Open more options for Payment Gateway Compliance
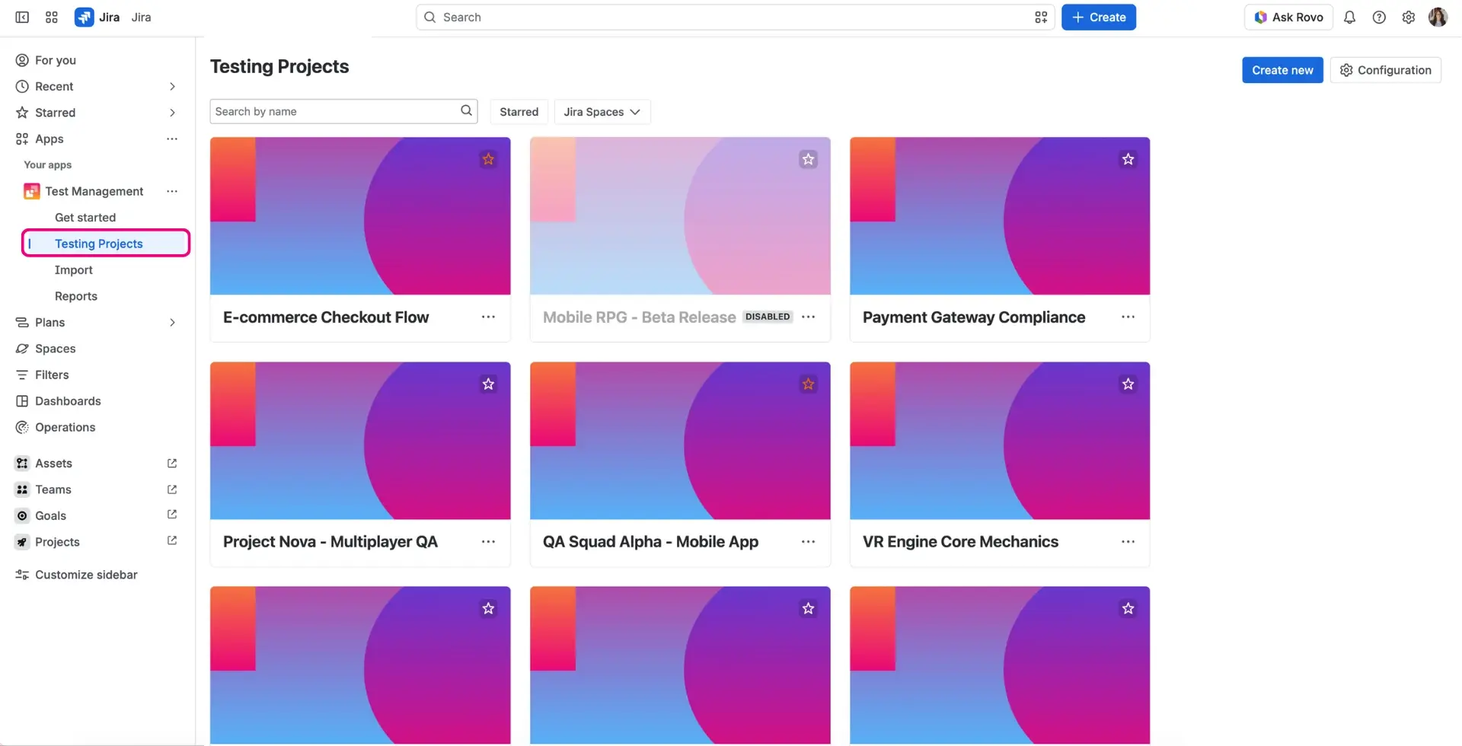The width and height of the screenshot is (1462, 746). click(1128, 317)
